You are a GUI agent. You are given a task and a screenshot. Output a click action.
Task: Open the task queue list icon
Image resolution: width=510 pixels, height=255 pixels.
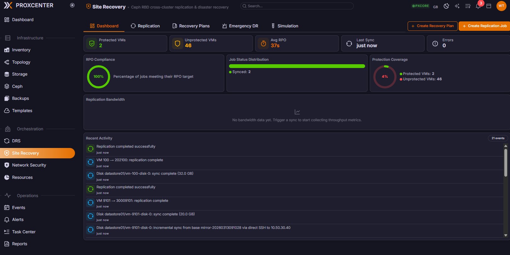point(468,6)
